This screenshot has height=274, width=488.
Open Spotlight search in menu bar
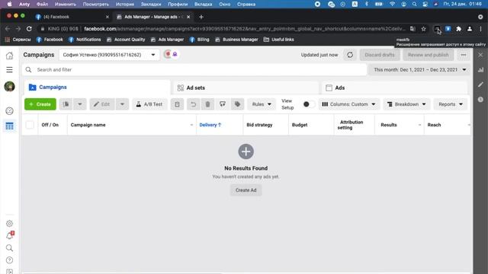pos(414,4)
